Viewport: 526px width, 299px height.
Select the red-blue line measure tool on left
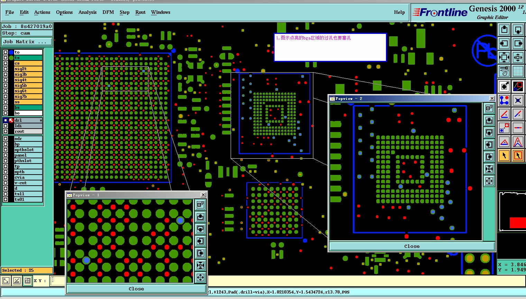tap(504, 114)
